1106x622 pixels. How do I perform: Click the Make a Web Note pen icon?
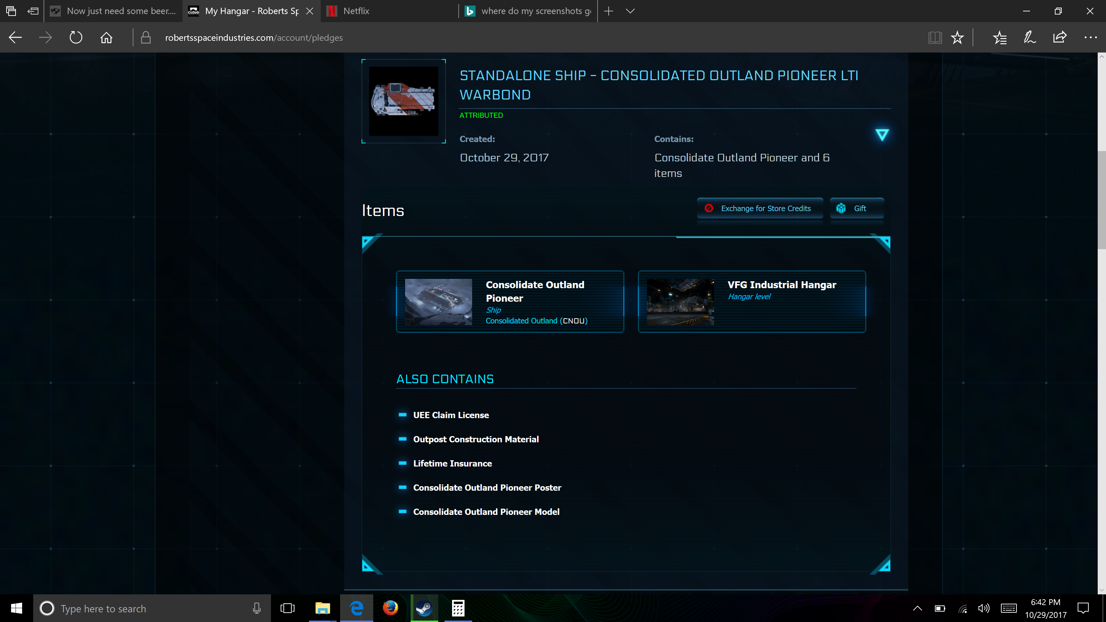(x=1030, y=38)
